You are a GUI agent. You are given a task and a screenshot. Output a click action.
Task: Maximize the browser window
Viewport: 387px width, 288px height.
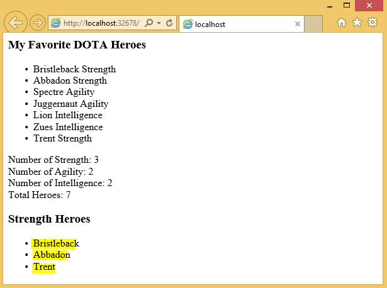pyautogui.click(x=347, y=5)
